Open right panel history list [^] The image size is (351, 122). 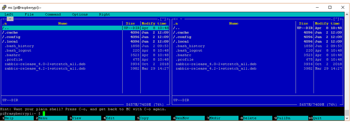point(337,19)
